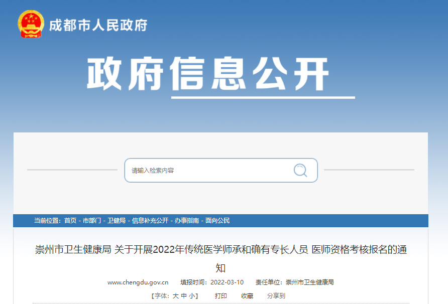Click the article title text
Image resolution: width=448 pixels, height=304 pixels.
221,250
